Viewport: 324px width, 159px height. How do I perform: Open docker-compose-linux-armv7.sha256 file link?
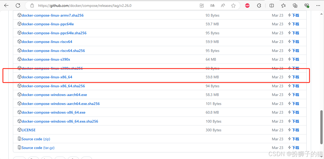click(x=52, y=15)
